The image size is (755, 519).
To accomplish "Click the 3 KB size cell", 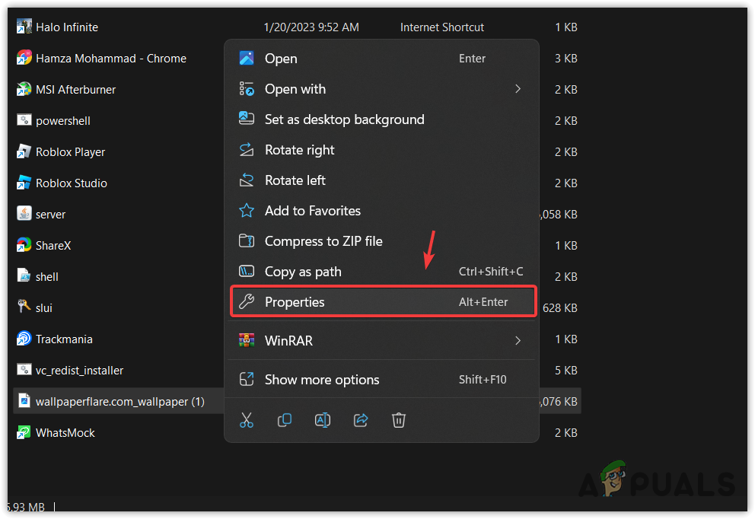I will point(565,59).
